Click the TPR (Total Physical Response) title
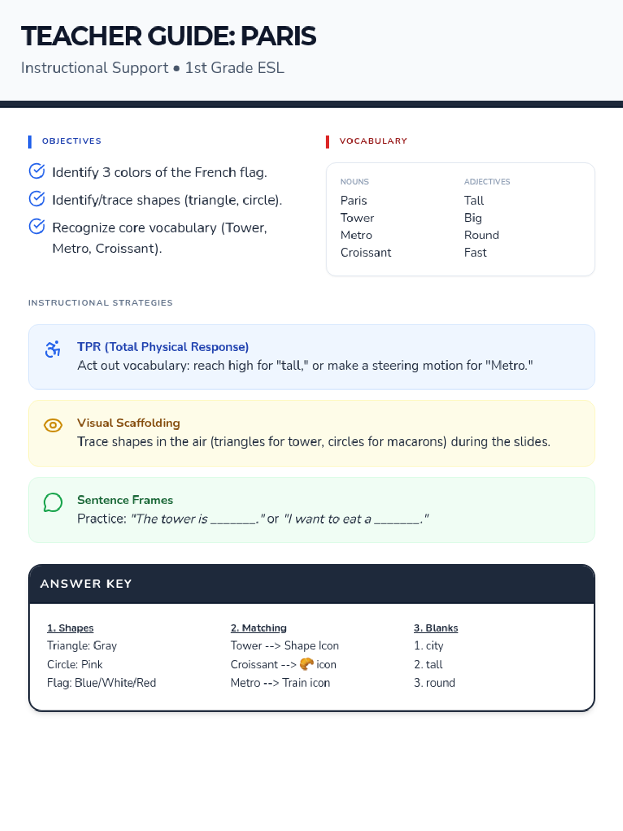 163,346
